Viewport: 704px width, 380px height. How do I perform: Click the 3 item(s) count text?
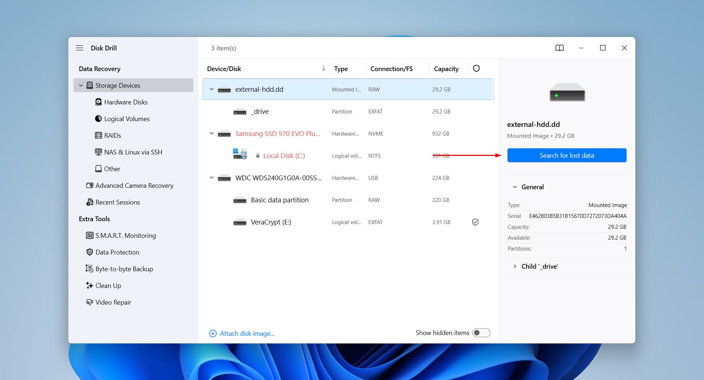tap(223, 48)
